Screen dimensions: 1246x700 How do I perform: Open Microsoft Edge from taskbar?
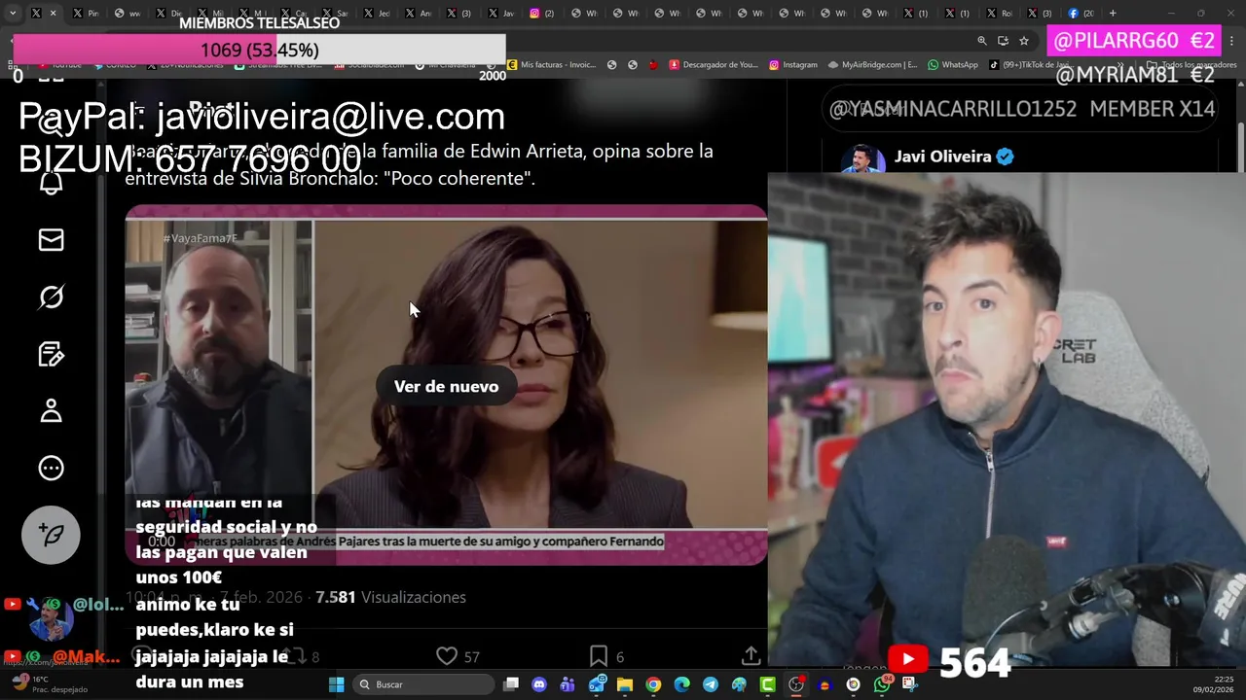coord(682,684)
